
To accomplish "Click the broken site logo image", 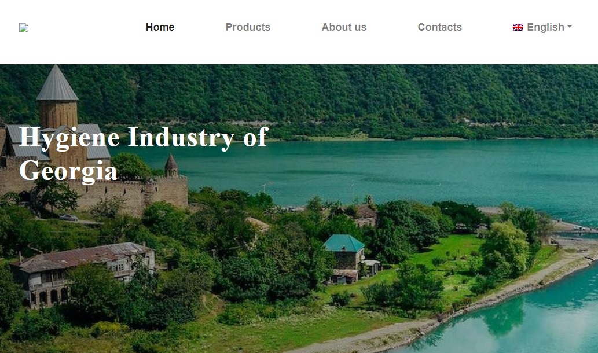I will point(24,28).
